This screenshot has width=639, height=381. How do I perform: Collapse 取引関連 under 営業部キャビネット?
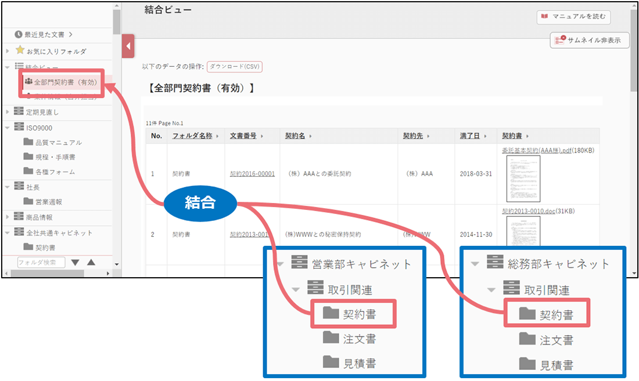pos(296,290)
